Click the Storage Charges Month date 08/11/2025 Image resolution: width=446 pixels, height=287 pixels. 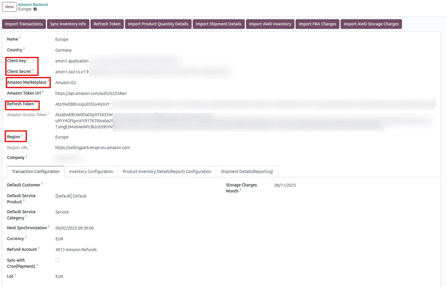[285, 186]
